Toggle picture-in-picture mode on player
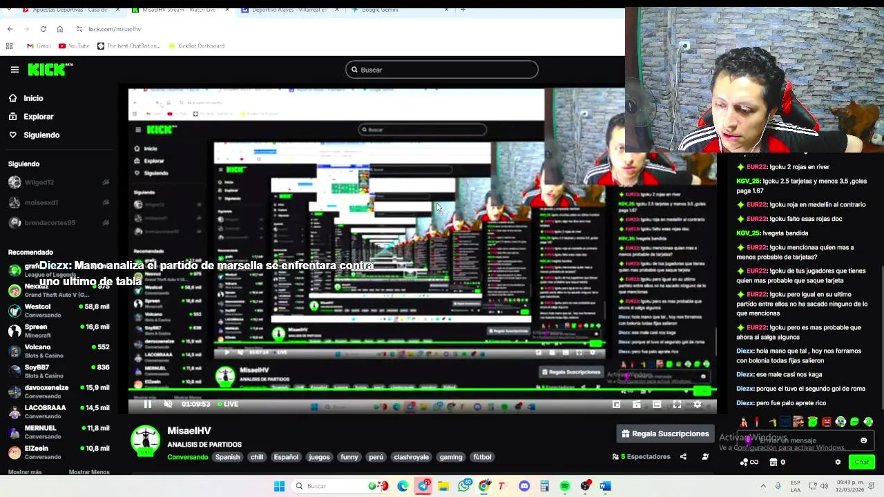This screenshot has height=497, width=884. click(x=616, y=405)
